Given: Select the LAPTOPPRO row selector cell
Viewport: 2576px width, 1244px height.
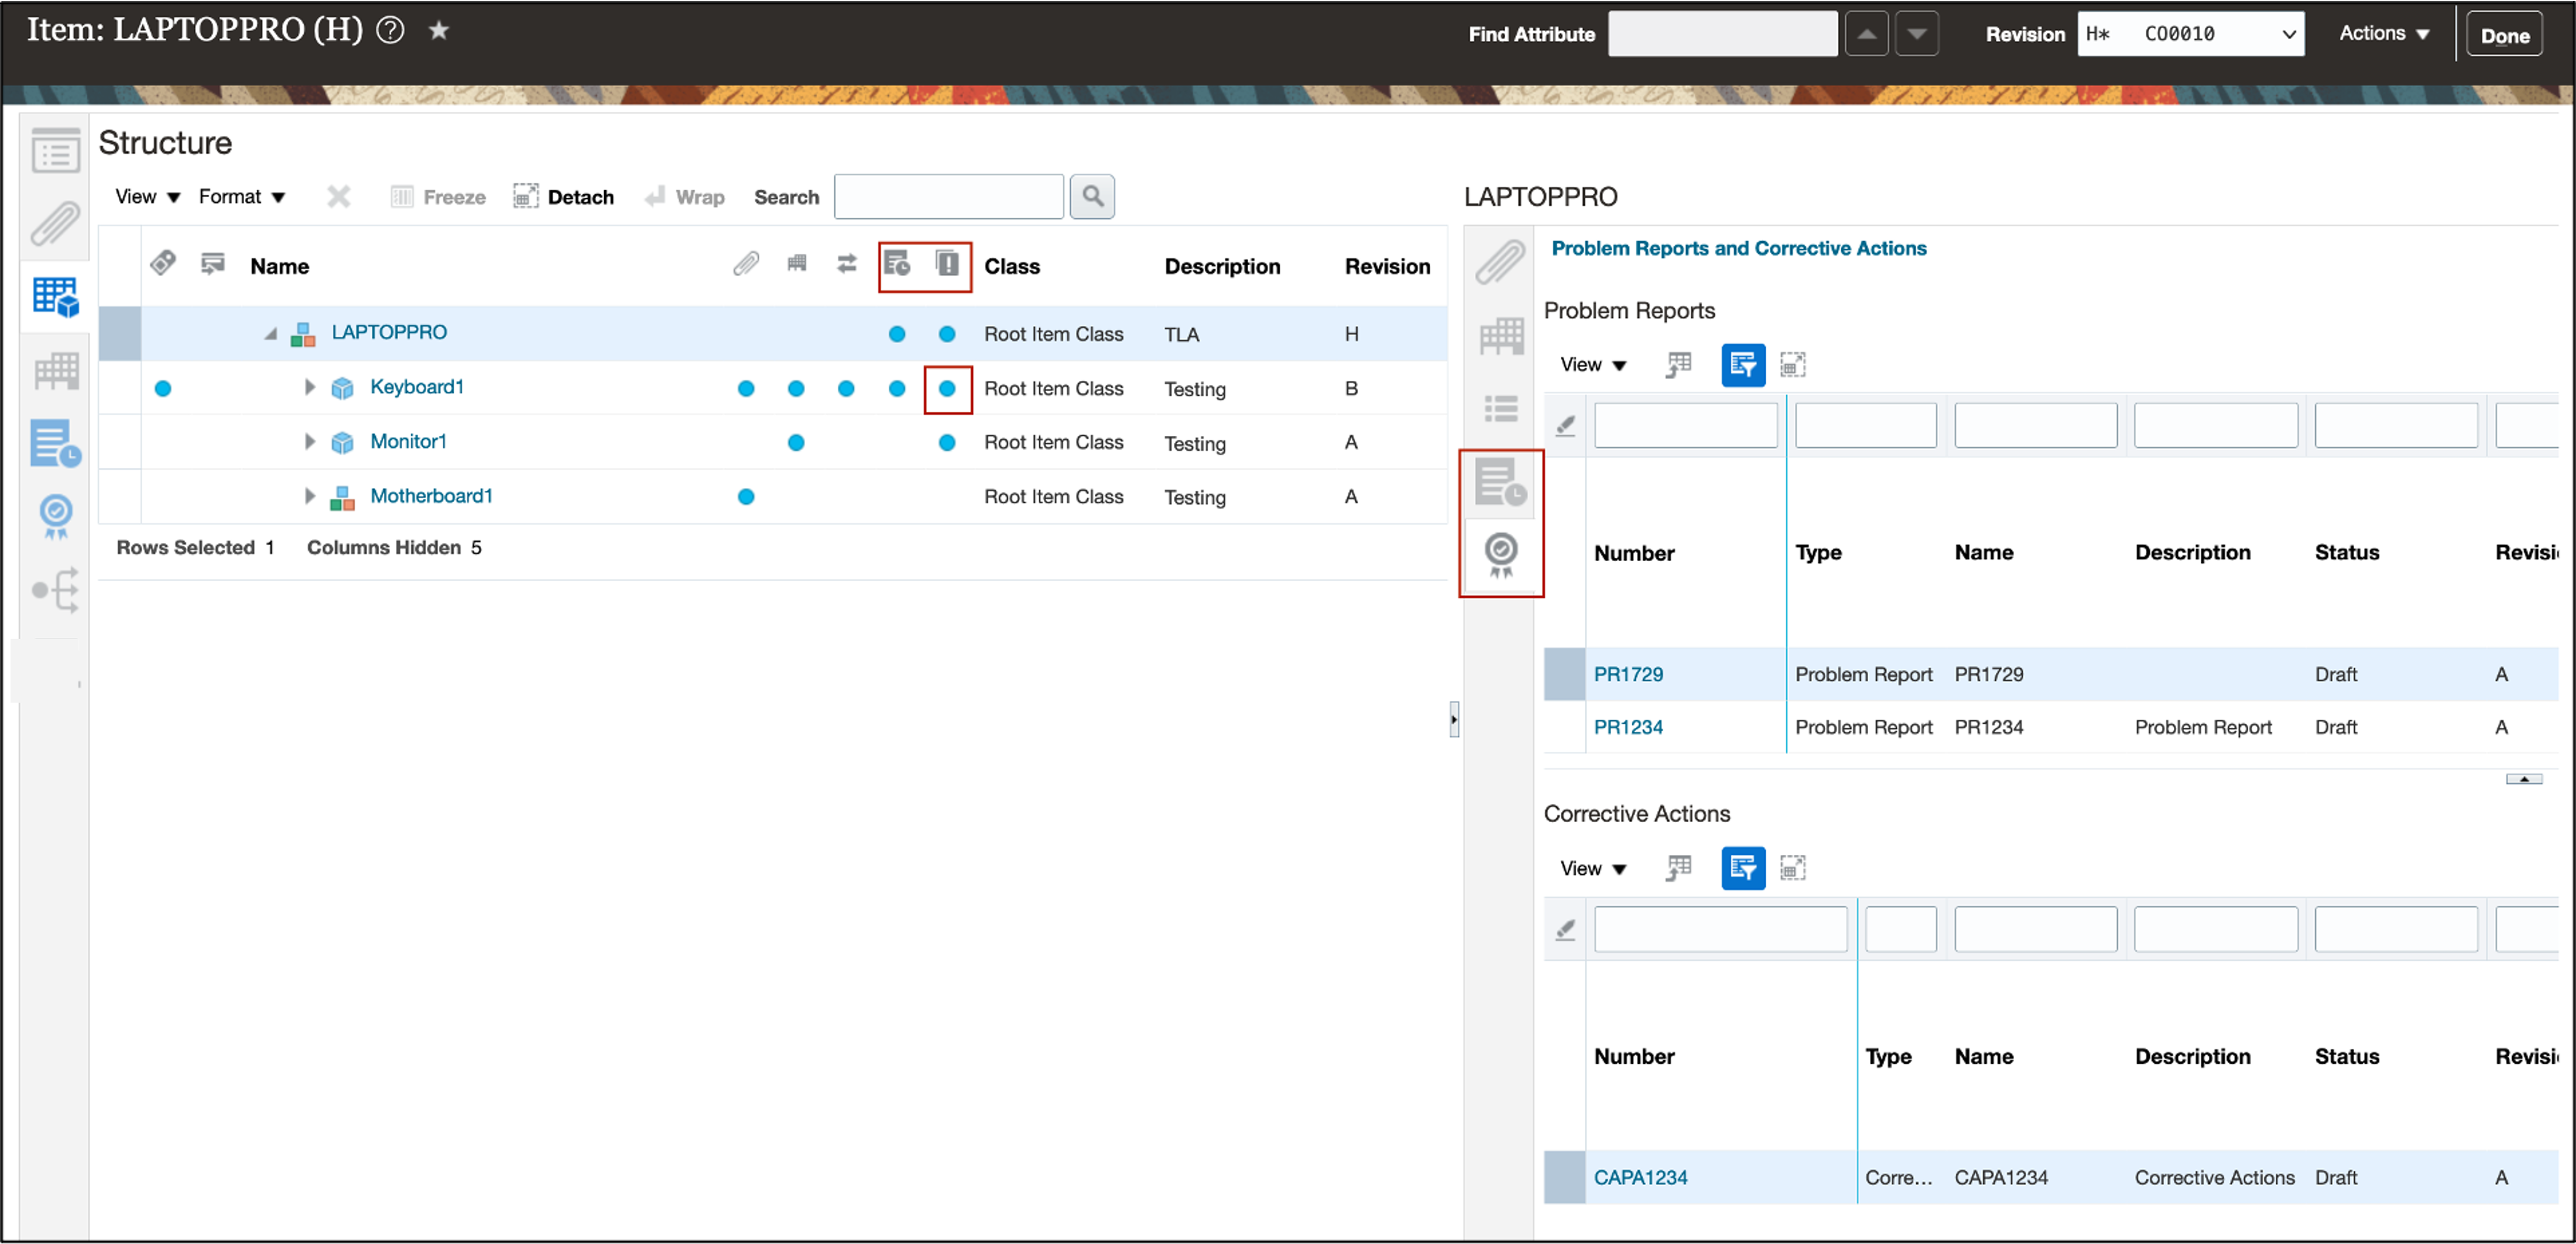Looking at the screenshot, I should point(120,333).
